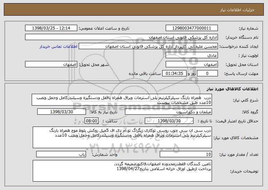The width and height of the screenshot is (268, 190).
Task: Click the need-by date field next to تاریخ نیاز به کالا
Action: [62, 112]
